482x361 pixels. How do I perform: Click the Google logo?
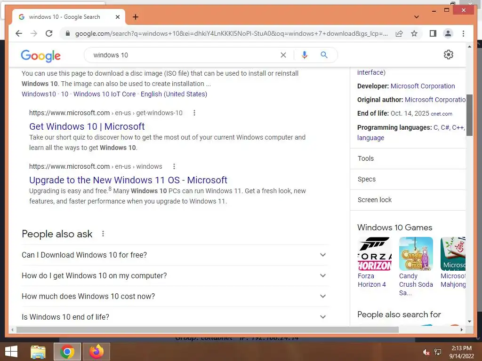point(40,55)
